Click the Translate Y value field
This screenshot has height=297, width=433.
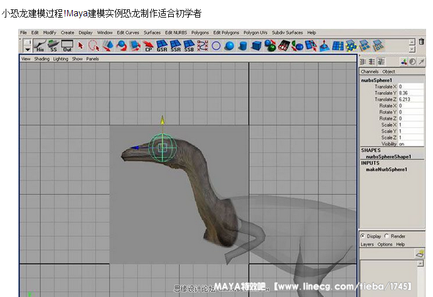[410, 93]
